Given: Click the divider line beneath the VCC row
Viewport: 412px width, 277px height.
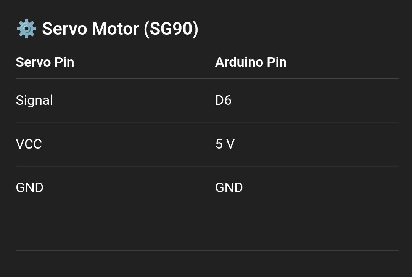Looking at the screenshot, I should click(207, 166).
